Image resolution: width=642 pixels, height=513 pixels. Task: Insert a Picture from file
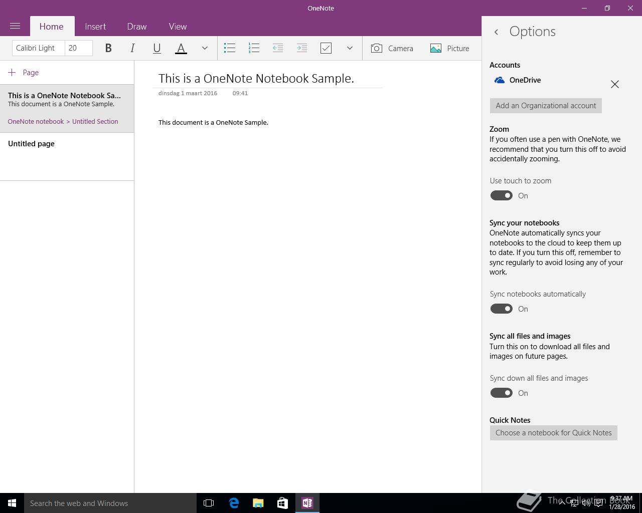point(450,48)
